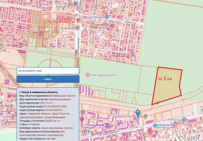Viewport: 203px width, 141px height.
Task: Click the ул. Льва Толстого street label
Action: click(x=109, y=133)
